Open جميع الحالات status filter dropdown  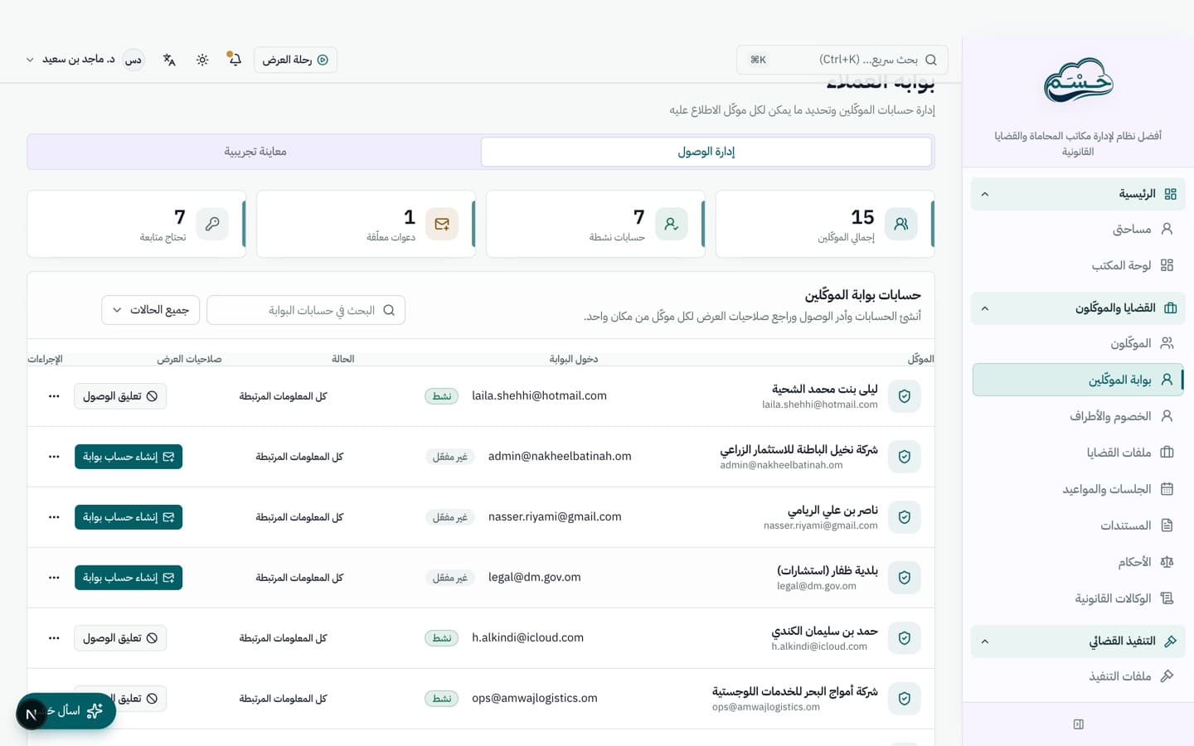click(151, 310)
